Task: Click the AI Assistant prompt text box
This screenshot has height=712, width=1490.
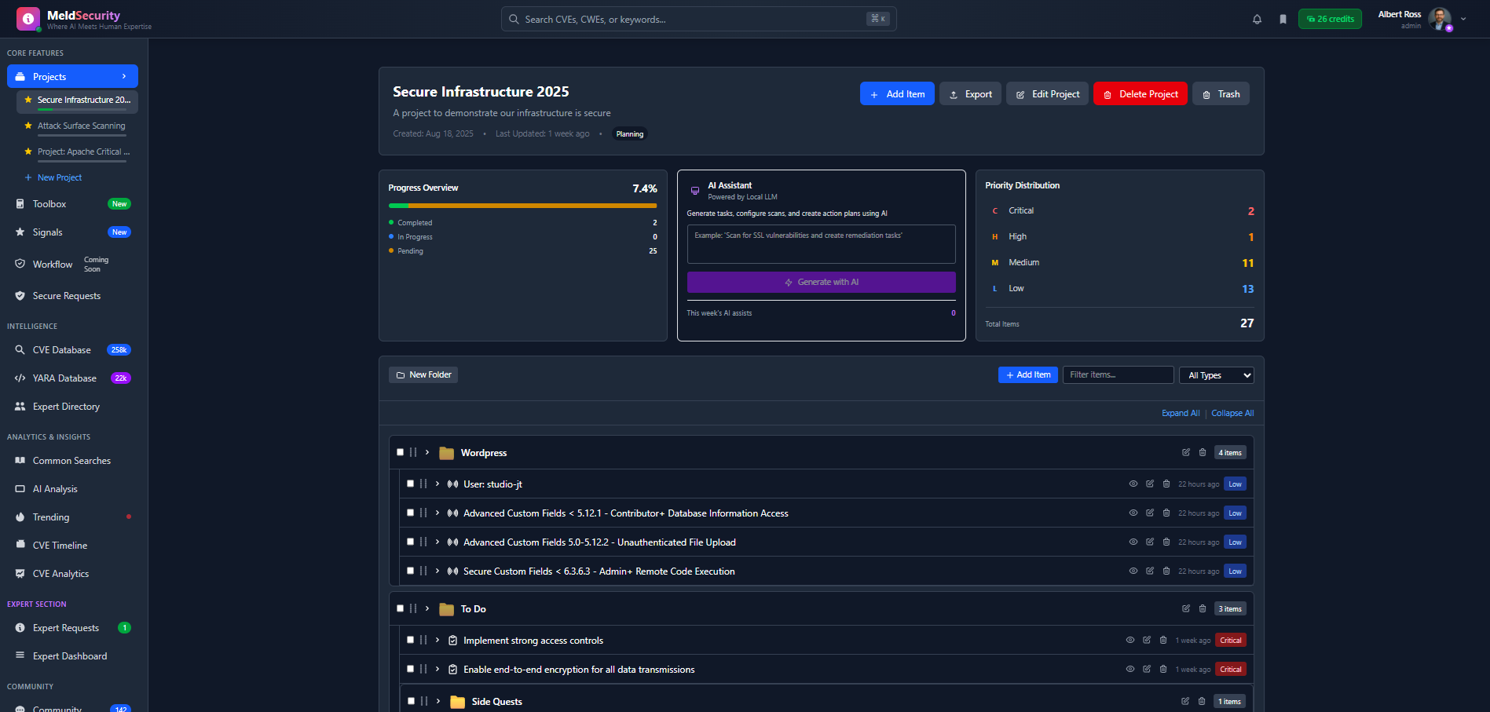Action: click(821, 244)
